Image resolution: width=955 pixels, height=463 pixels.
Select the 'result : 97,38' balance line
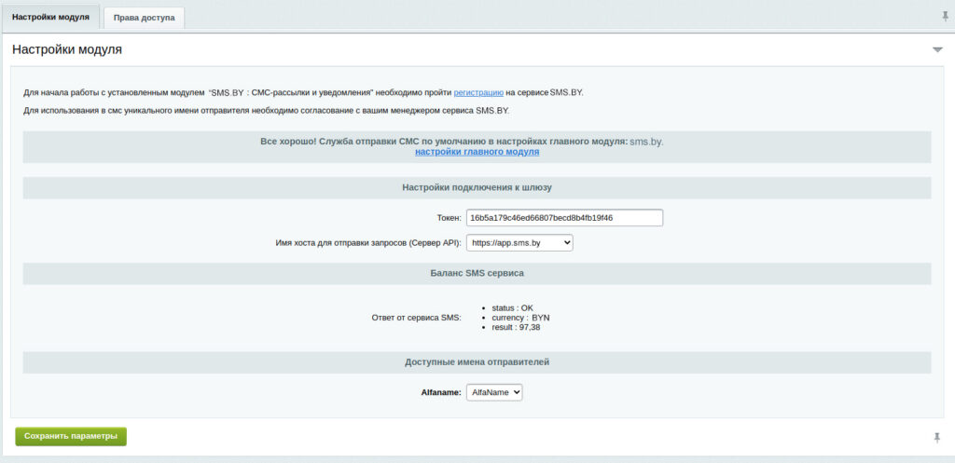coord(516,327)
